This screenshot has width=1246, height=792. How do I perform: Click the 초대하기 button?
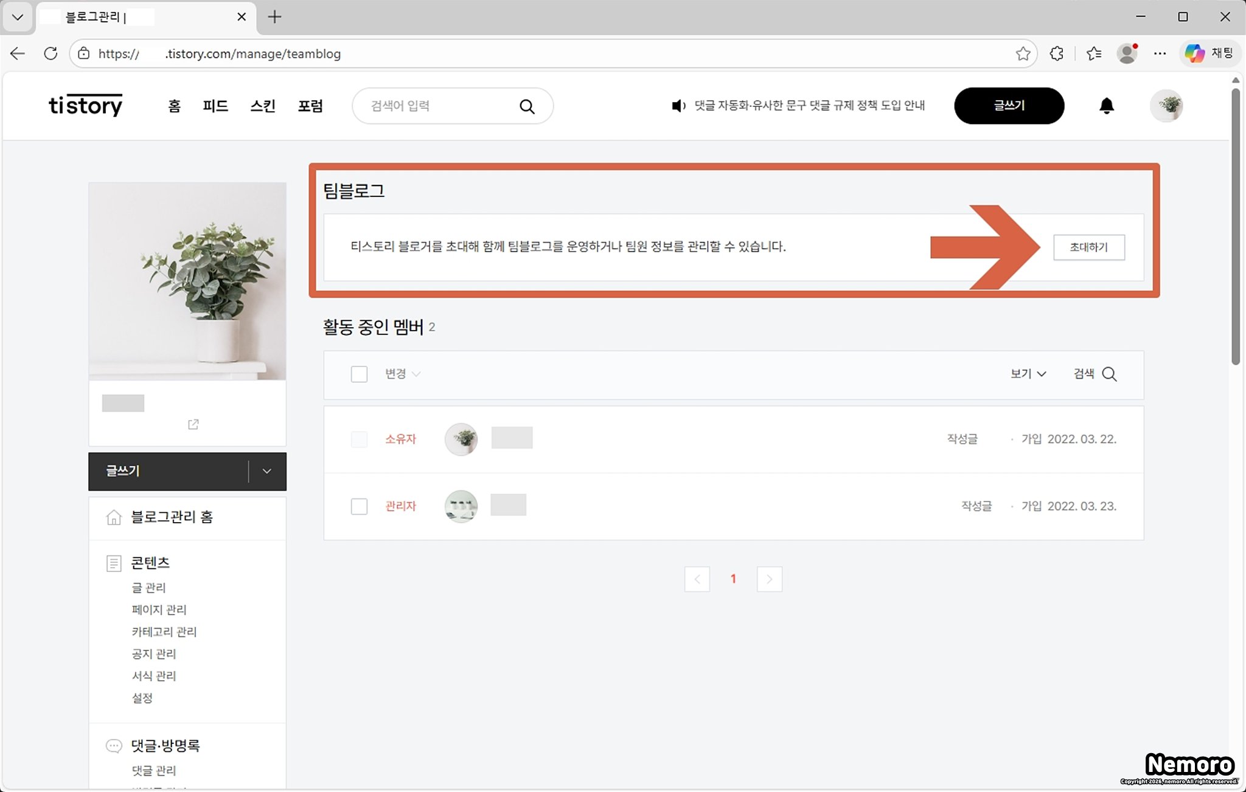pos(1088,247)
